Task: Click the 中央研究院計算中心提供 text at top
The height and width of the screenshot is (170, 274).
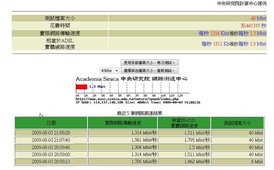Action: [242, 4]
